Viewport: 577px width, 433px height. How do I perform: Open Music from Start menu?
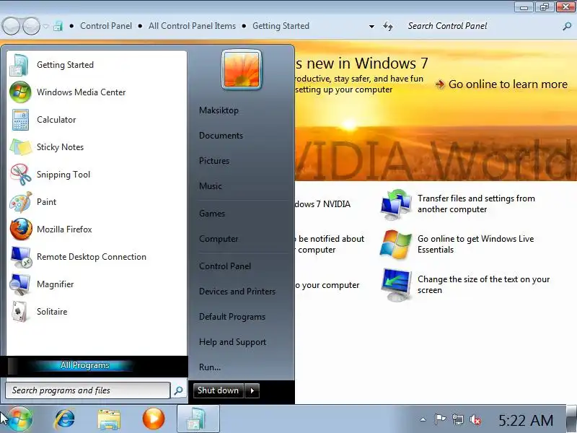(211, 186)
